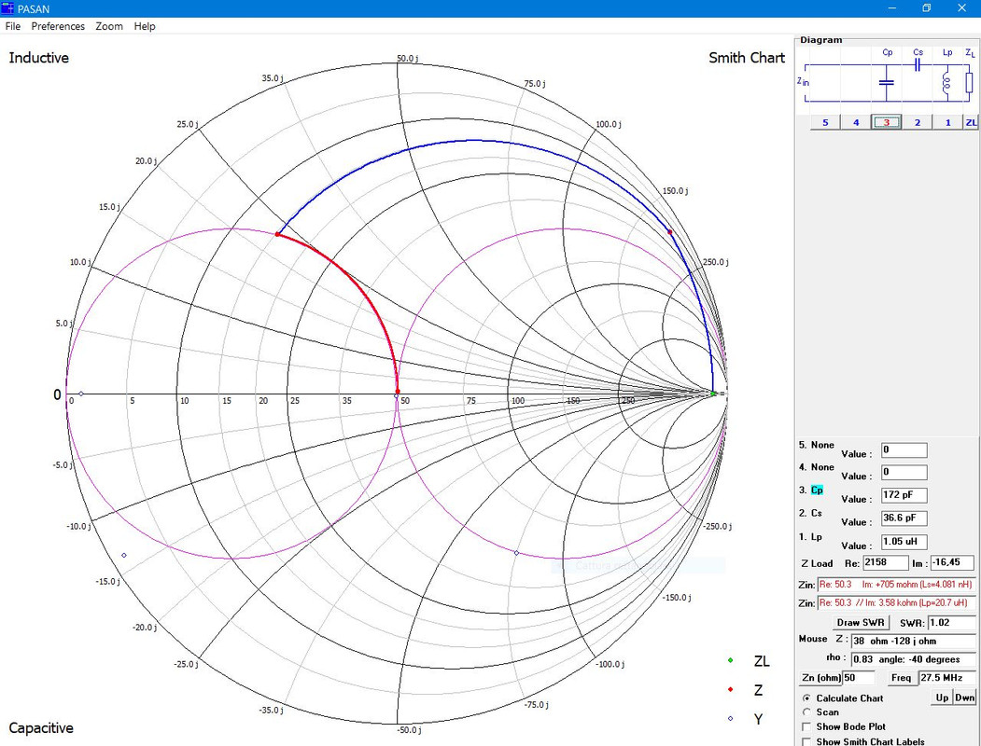Click the Zn impedance field 50
Image resolution: width=981 pixels, height=746 pixels.
(859, 677)
